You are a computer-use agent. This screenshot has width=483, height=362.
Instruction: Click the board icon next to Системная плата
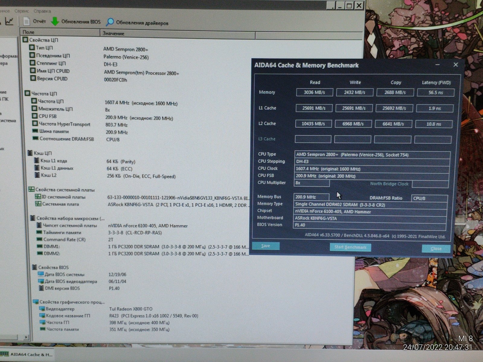[38, 204]
